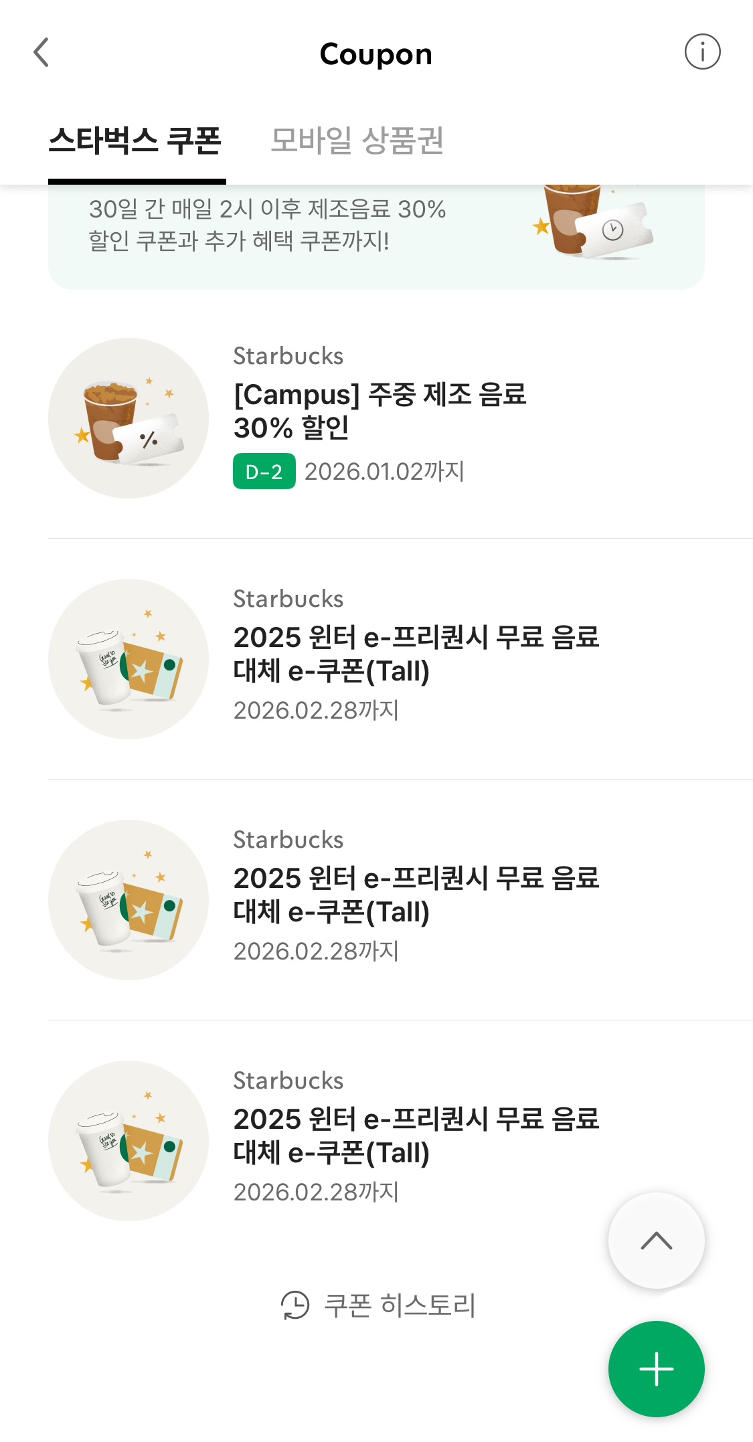
Task: Tap the coupon history clock icon
Action: [295, 1305]
